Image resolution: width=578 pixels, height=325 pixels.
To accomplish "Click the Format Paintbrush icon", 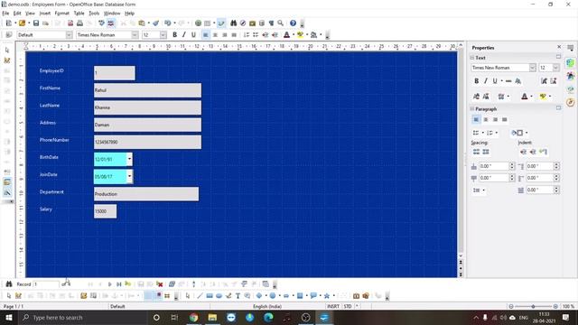I will point(156,23).
